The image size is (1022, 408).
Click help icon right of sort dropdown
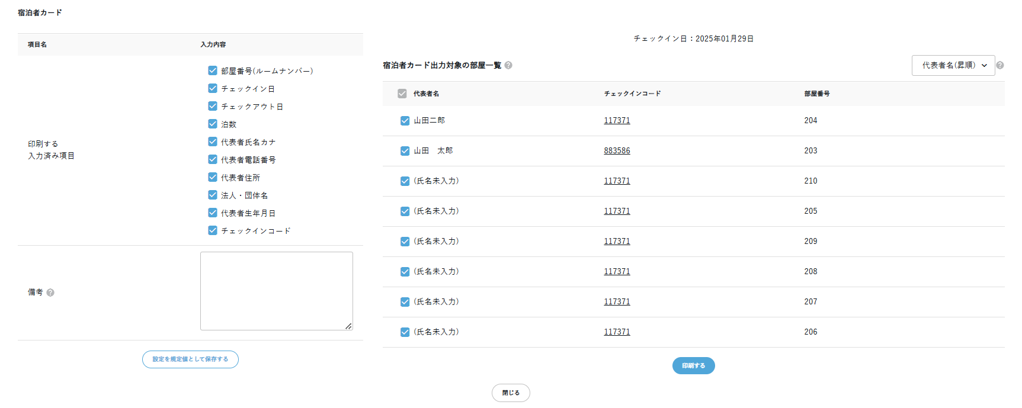[x=1000, y=65]
